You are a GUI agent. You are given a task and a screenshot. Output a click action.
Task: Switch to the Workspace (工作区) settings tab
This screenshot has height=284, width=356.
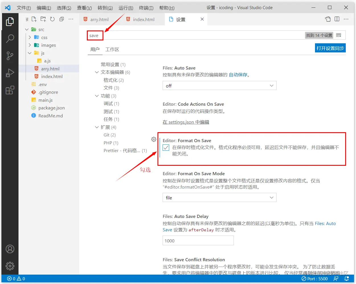click(x=112, y=50)
